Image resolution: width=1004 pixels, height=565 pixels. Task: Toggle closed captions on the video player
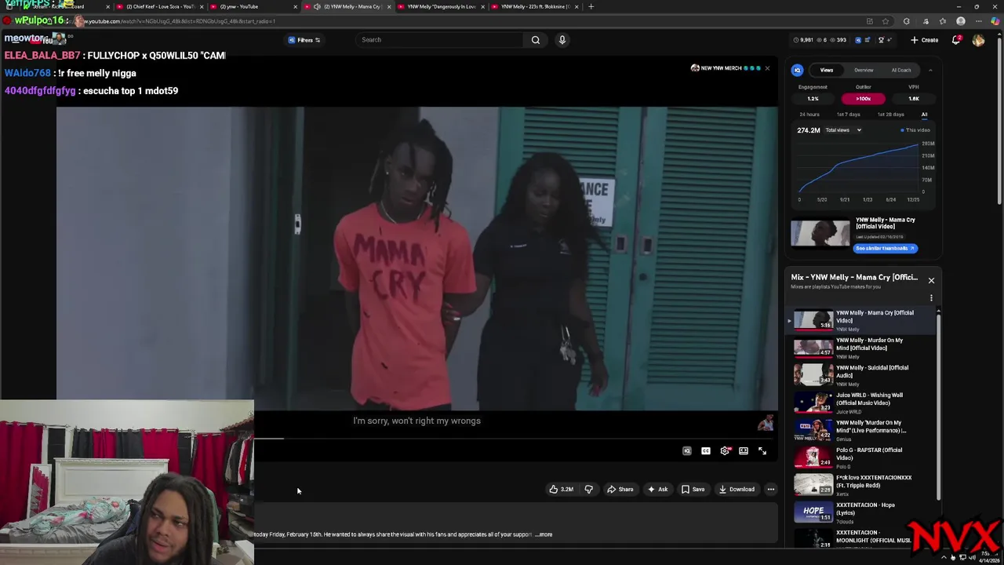click(x=706, y=451)
